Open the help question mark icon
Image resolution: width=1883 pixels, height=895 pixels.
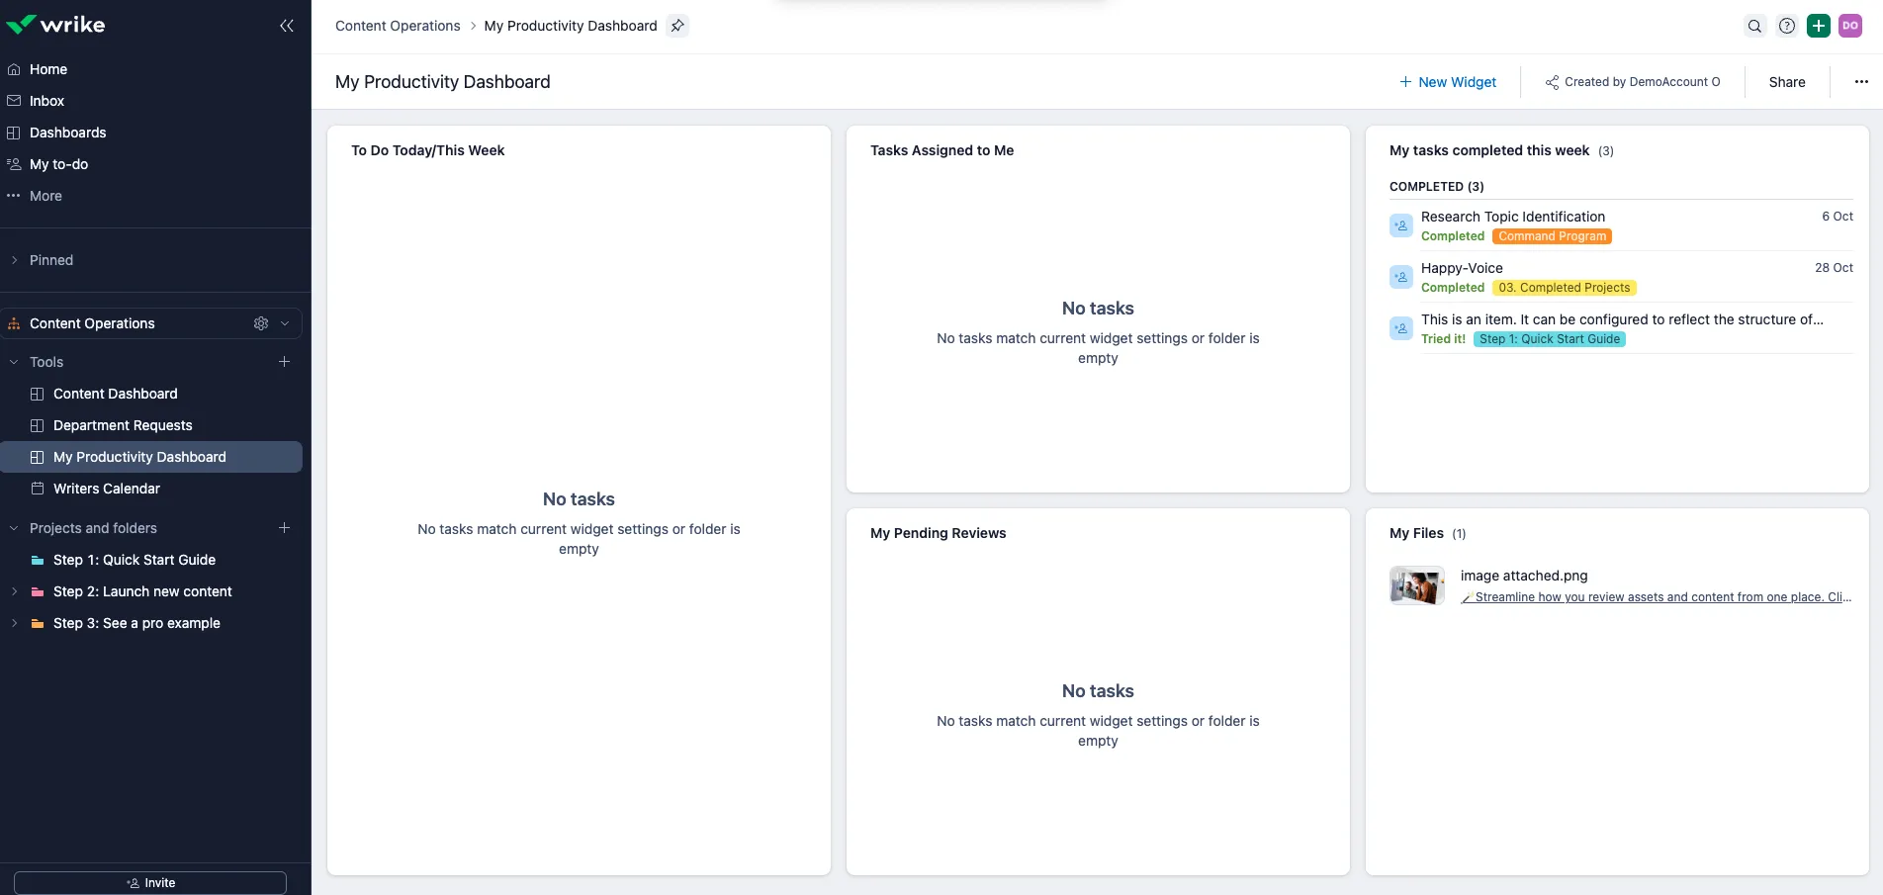pyautogui.click(x=1787, y=27)
